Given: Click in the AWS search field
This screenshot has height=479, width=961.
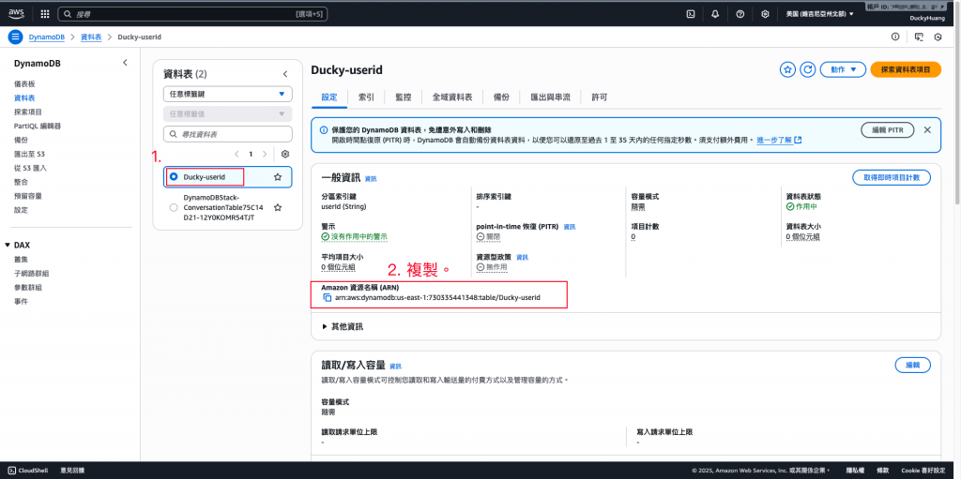Looking at the screenshot, I should (193, 13).
